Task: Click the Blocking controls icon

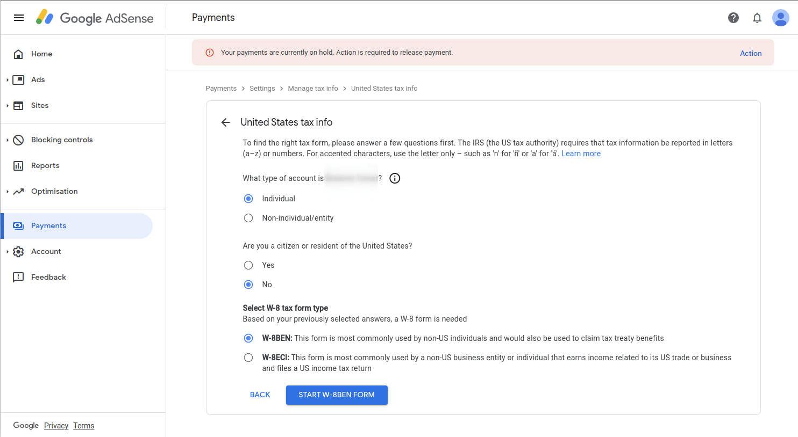Action: click(18, 140)
